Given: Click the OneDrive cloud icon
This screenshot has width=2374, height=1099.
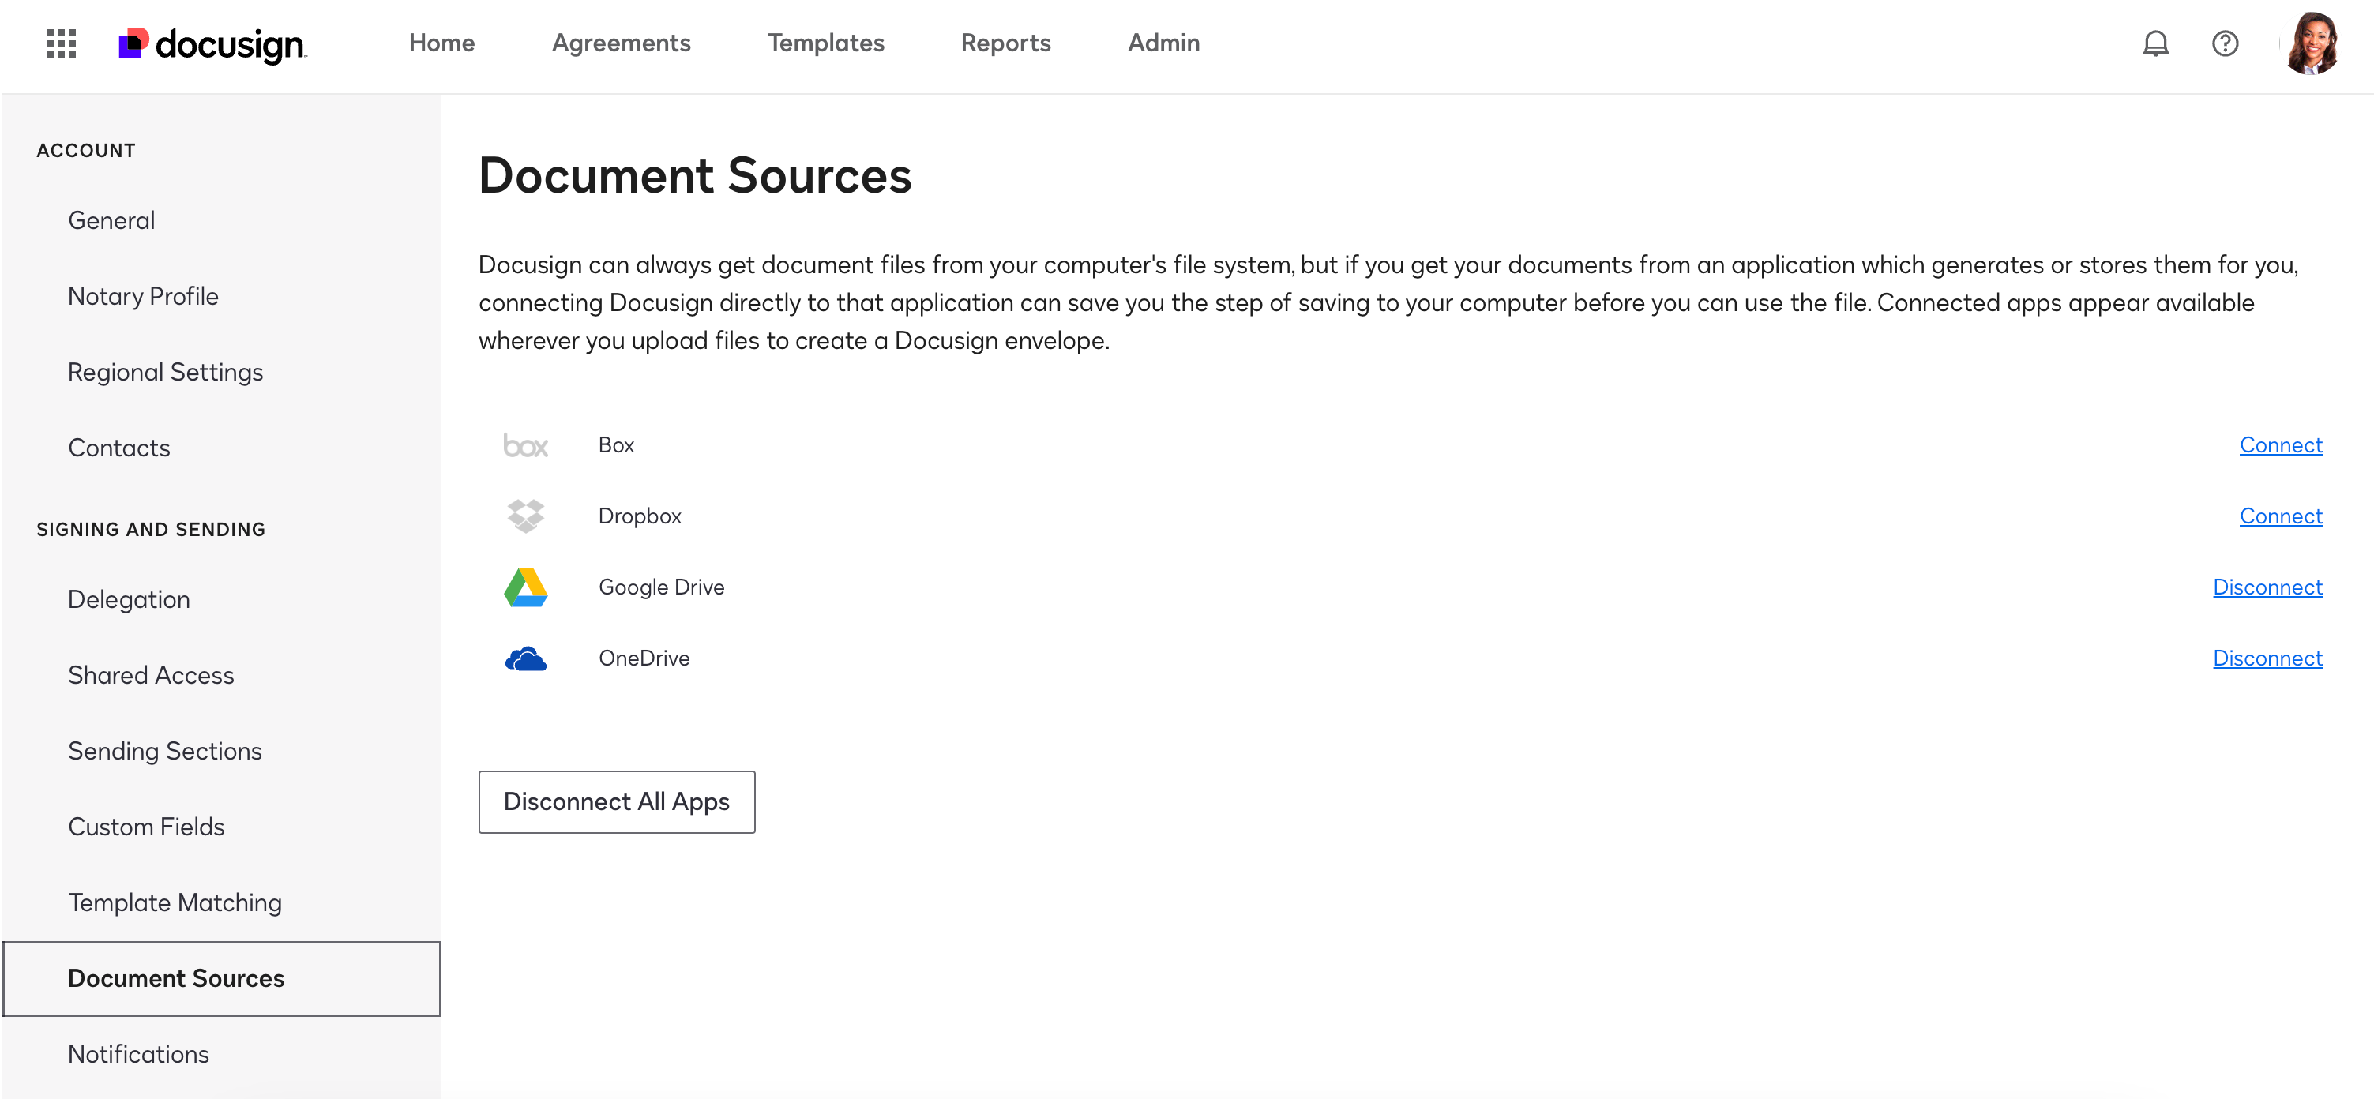Looking at the screenshot, I should click(525, 658).
